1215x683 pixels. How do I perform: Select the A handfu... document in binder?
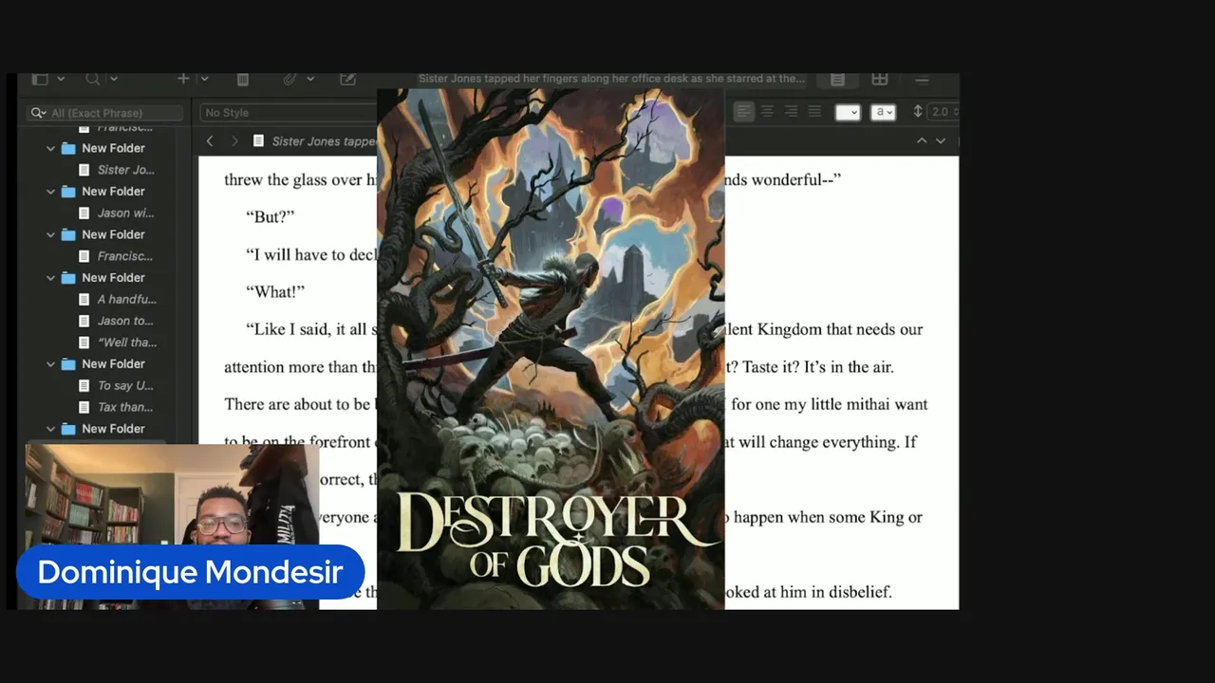[126, 300]
